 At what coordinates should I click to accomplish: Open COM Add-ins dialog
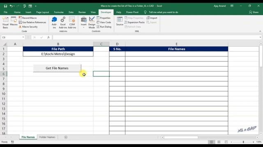click(72, 23)
